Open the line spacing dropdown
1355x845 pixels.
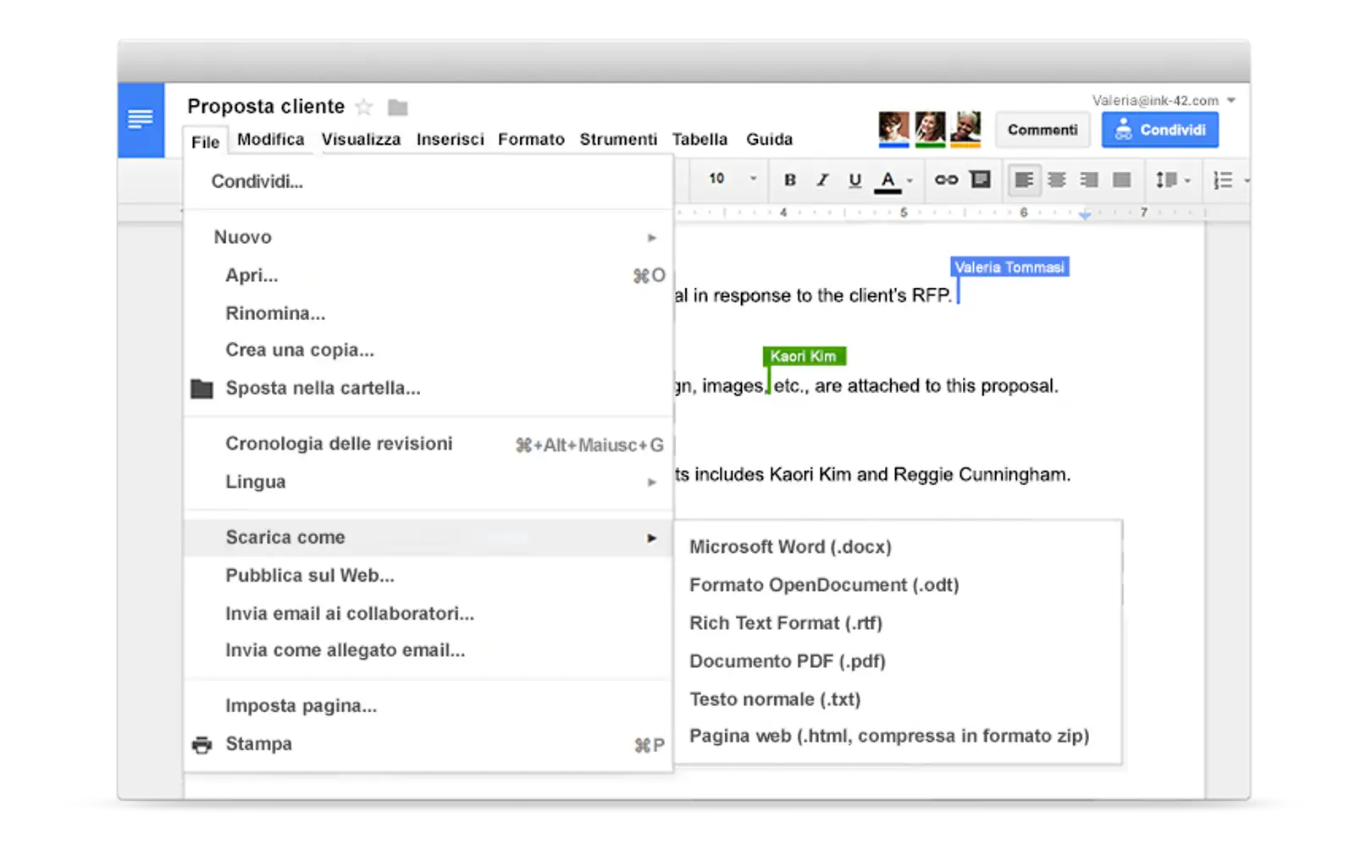tap(1173, 179)
